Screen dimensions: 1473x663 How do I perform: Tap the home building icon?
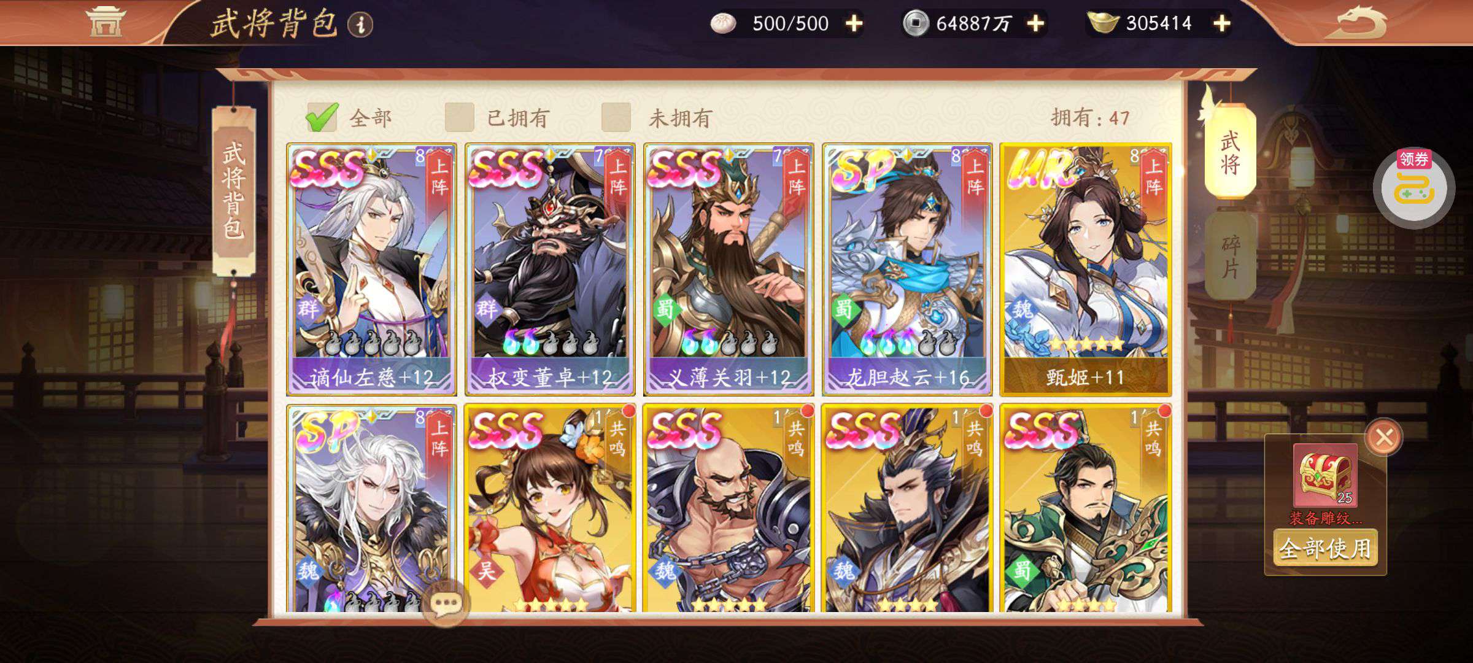tap(105, 22)
